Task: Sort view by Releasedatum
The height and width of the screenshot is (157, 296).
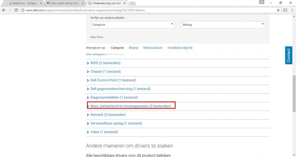Action: tap(153, 48)
